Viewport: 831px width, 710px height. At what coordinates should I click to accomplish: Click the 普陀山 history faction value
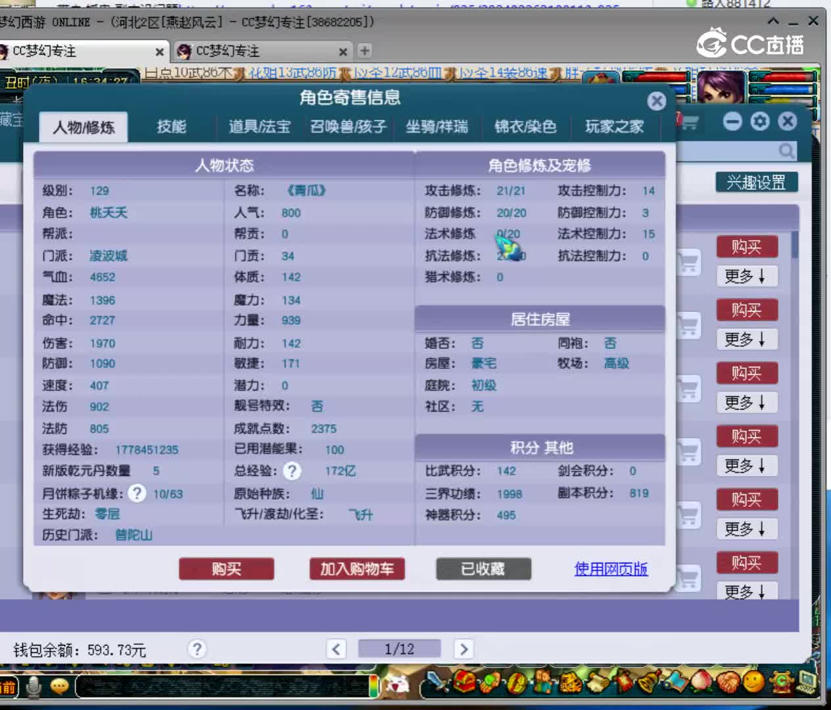133,535
